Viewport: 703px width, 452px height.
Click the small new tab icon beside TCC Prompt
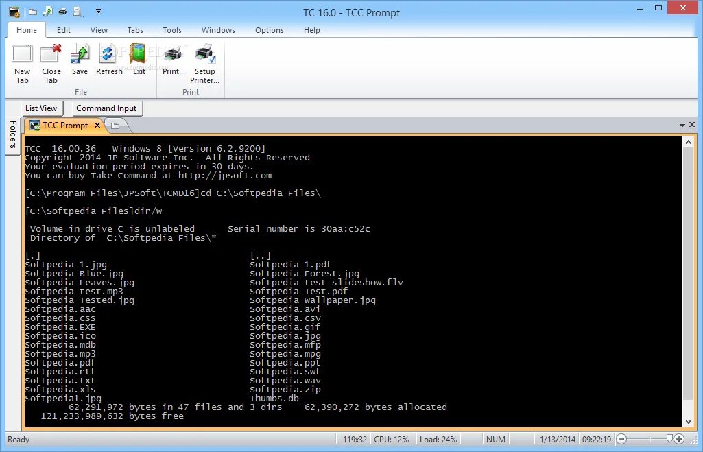click(115, 126)
